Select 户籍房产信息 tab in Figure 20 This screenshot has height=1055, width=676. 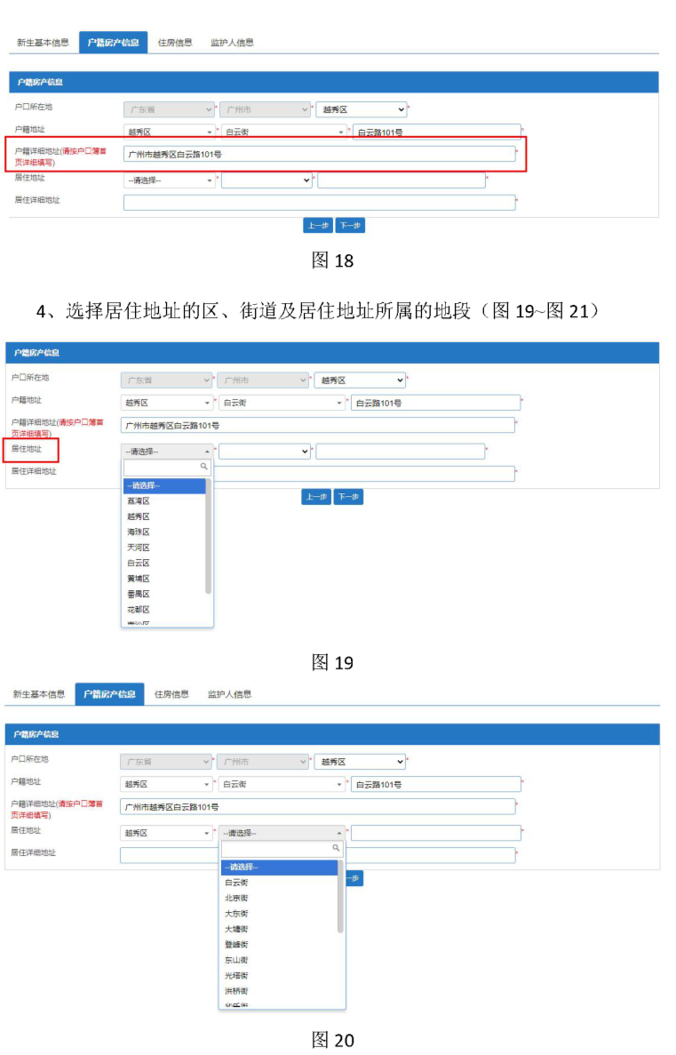[109, 694]
